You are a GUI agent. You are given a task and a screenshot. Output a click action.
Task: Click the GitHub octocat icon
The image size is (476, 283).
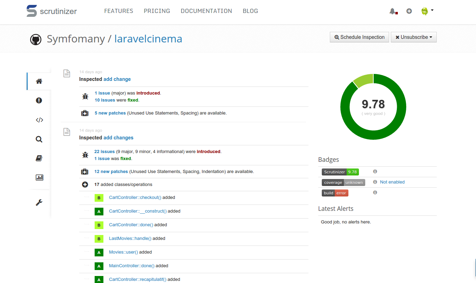coord(36,39)
